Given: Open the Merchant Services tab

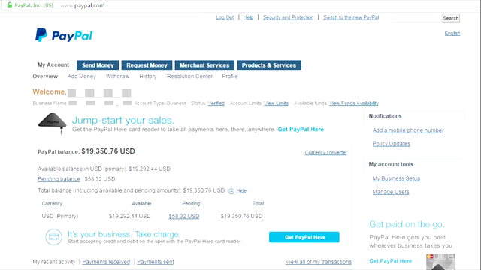Looking at the screenshot, I should point(204,65).
